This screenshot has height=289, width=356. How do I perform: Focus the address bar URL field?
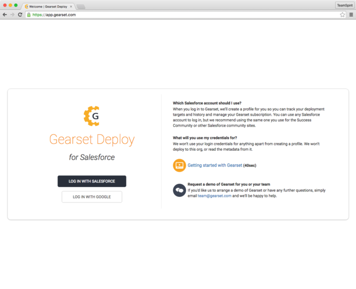click(x=185, y=15)
